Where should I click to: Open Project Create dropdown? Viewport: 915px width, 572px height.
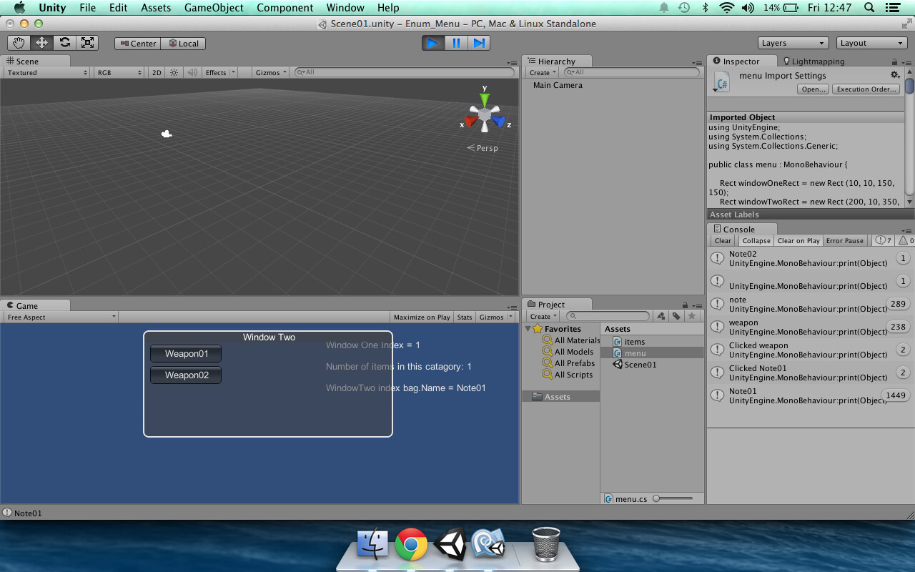point(543,316)
